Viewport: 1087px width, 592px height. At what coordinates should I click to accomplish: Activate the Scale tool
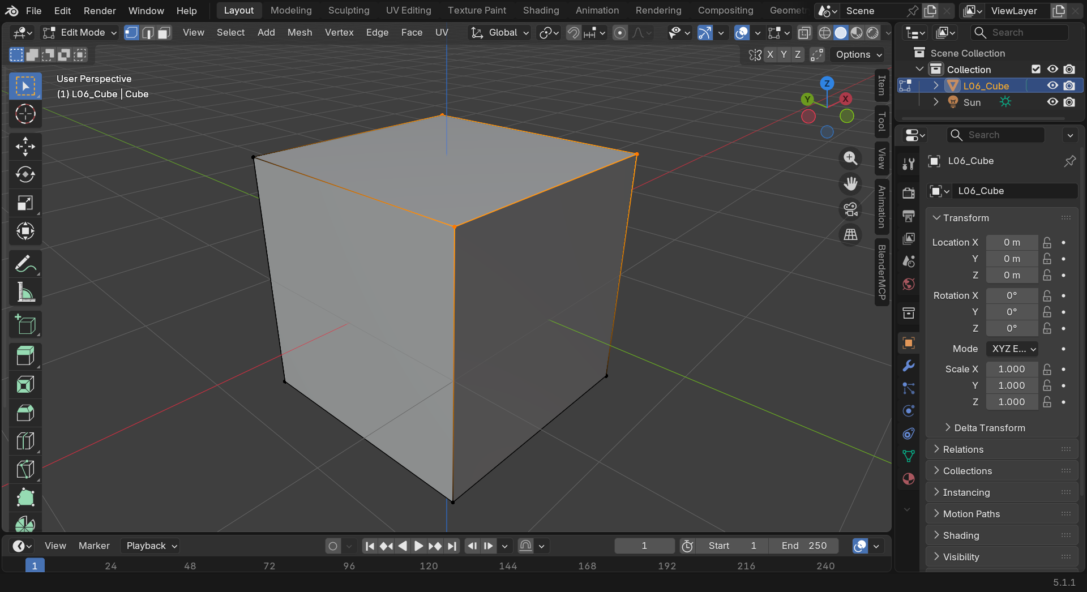25,203
